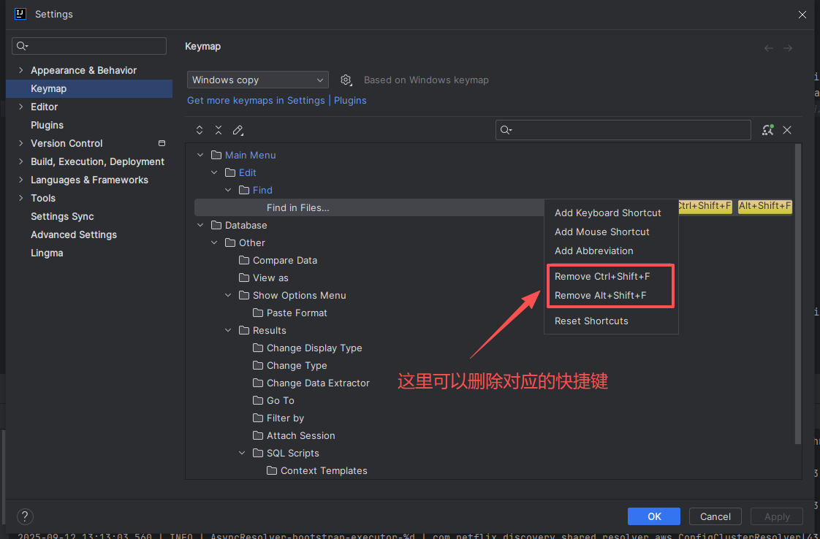Click the keymap tree vertical scrollbar
This screenshot has width=820, height=539.
pos(798,294)
